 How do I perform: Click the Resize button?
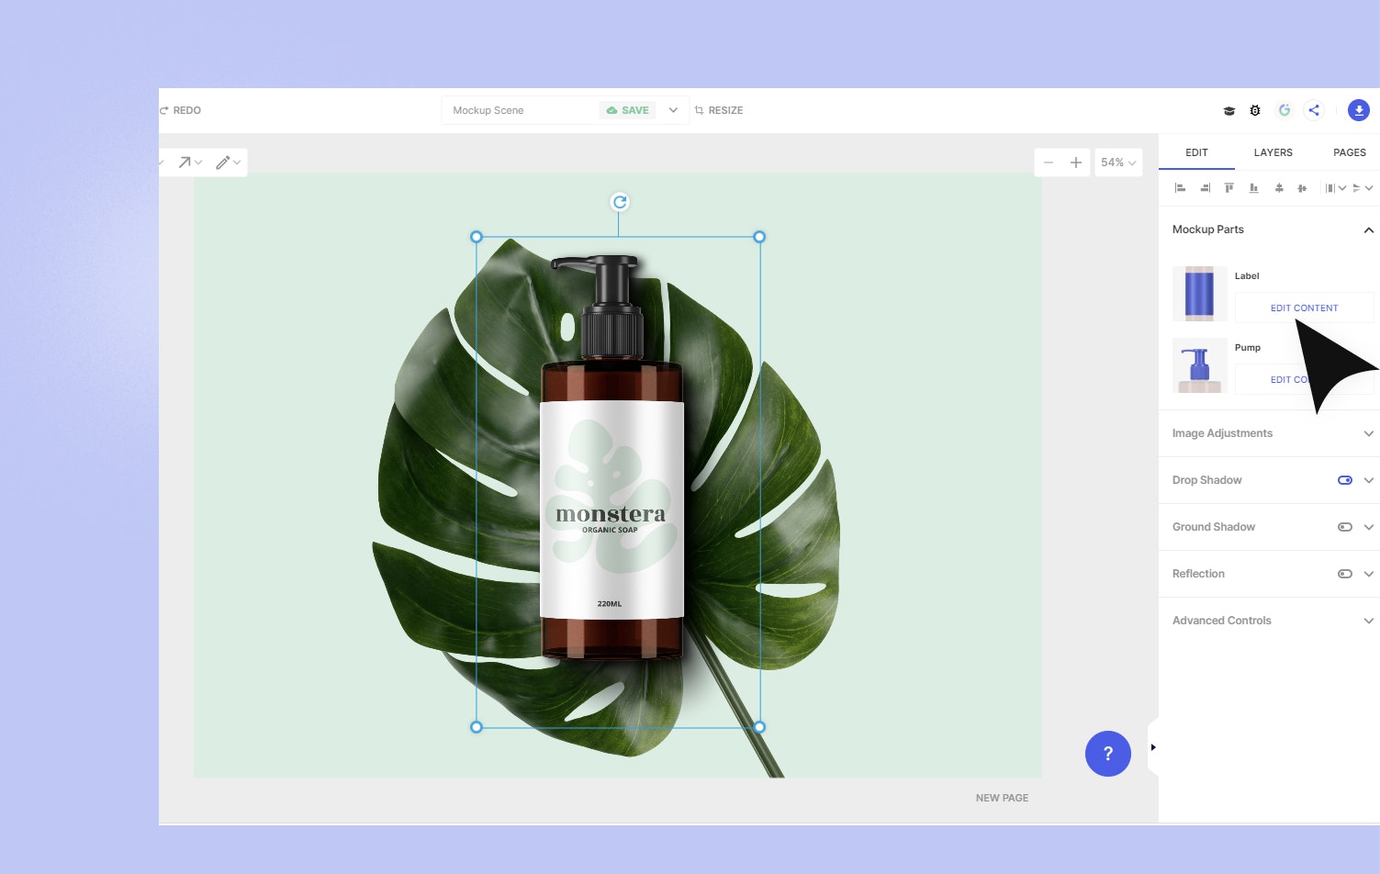[719, 110]
